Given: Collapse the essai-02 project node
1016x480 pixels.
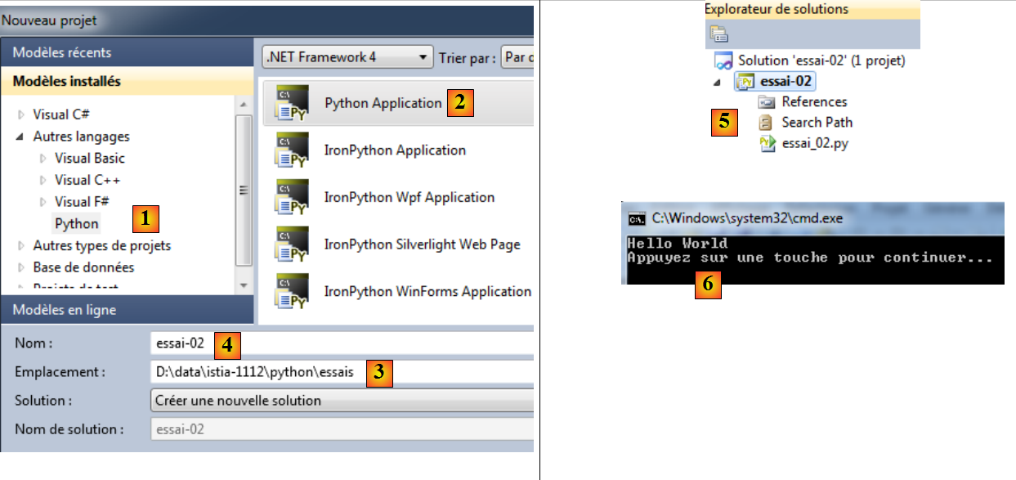Looking at the screenshot, I should [718, 82].
